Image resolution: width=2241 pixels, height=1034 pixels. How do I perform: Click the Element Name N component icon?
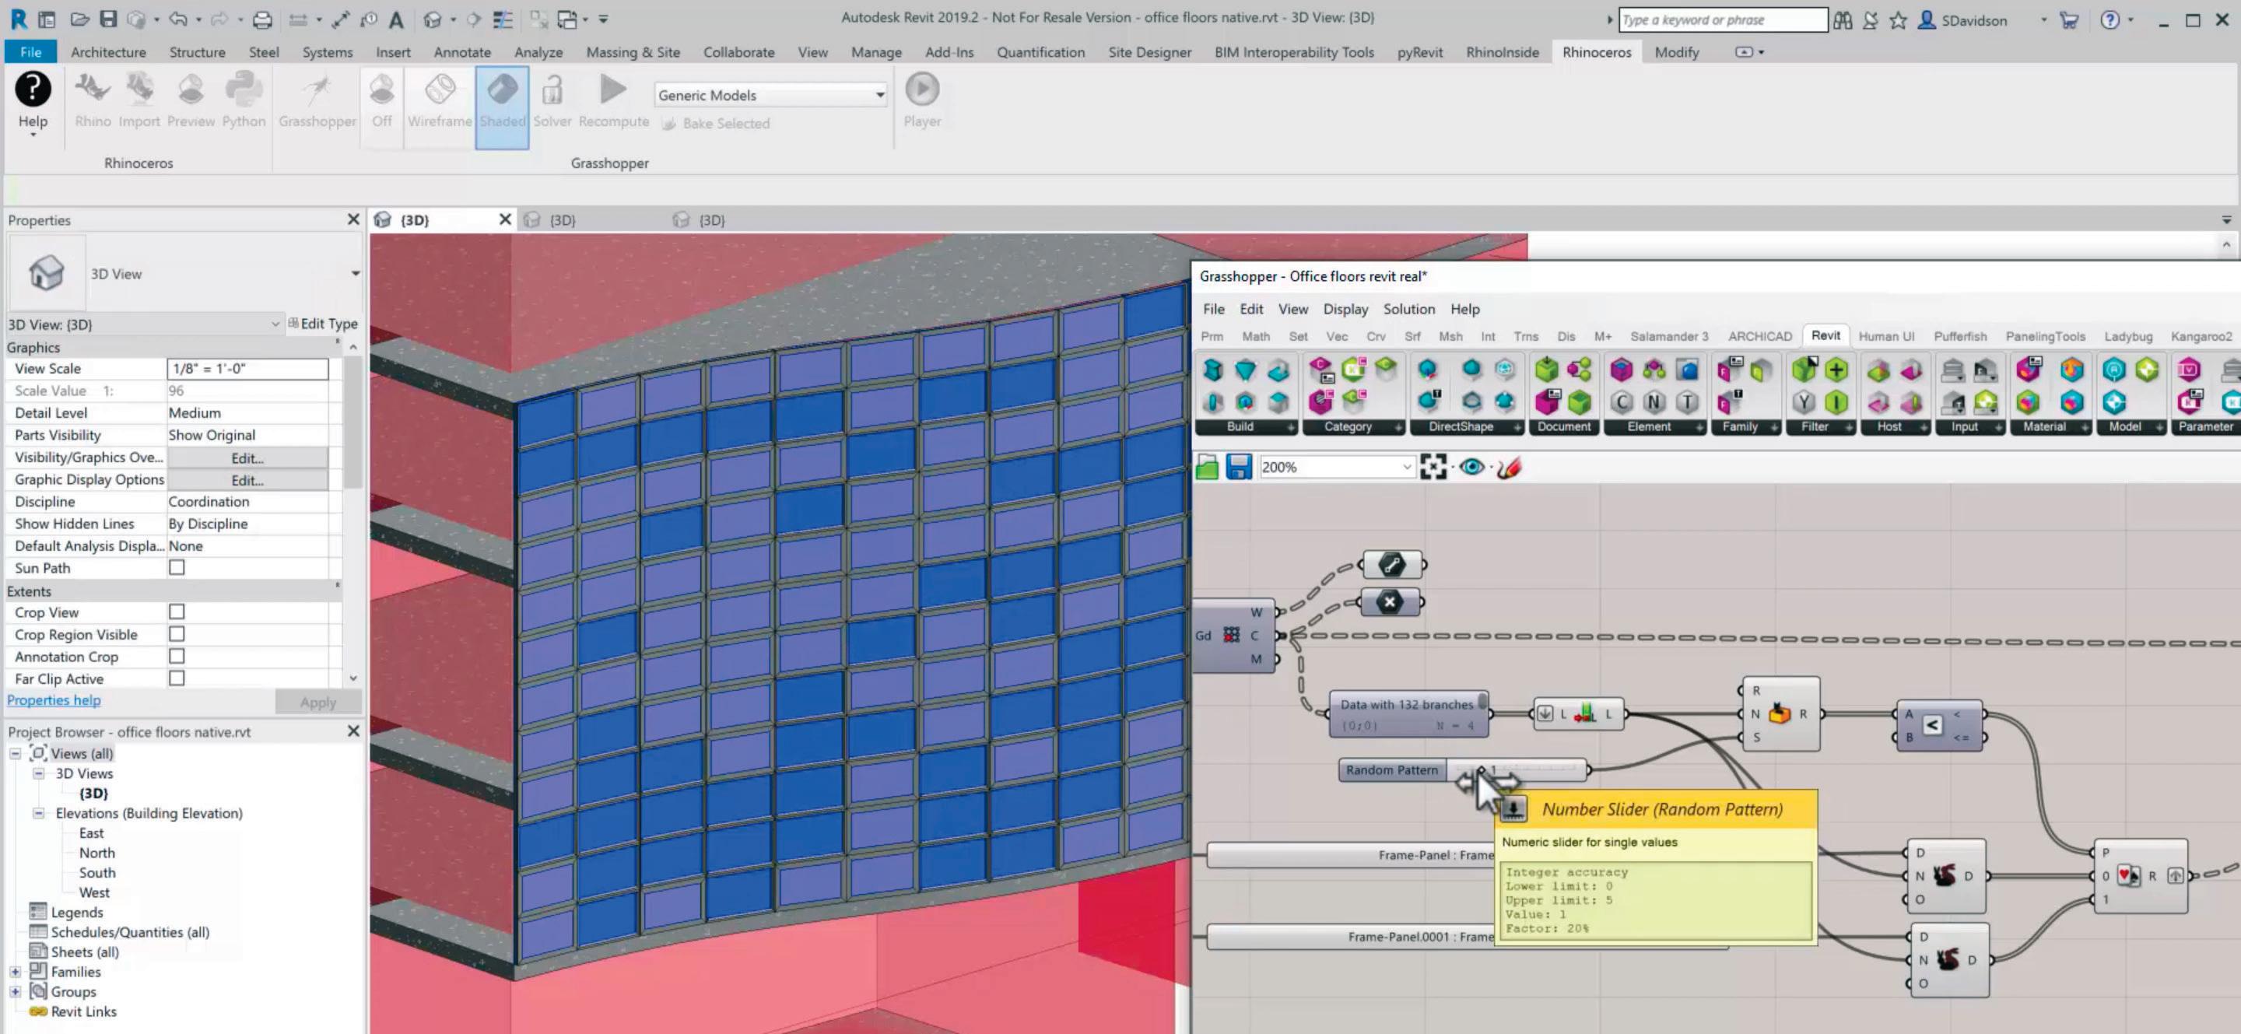(x=1654, y=401)
